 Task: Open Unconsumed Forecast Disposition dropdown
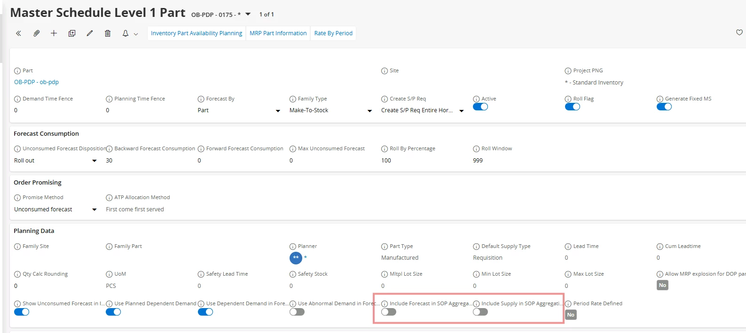94,161
